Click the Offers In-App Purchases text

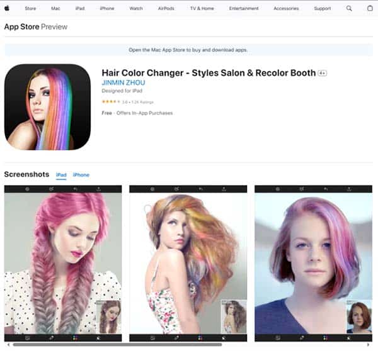point(145,113)
